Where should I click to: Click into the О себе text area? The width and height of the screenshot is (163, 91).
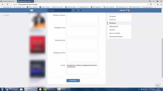(82, 69)
